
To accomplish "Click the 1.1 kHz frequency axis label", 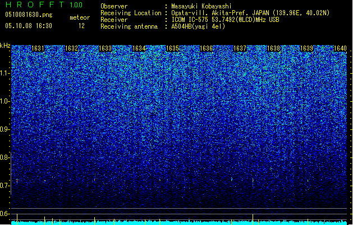I will tap(5, 73).
